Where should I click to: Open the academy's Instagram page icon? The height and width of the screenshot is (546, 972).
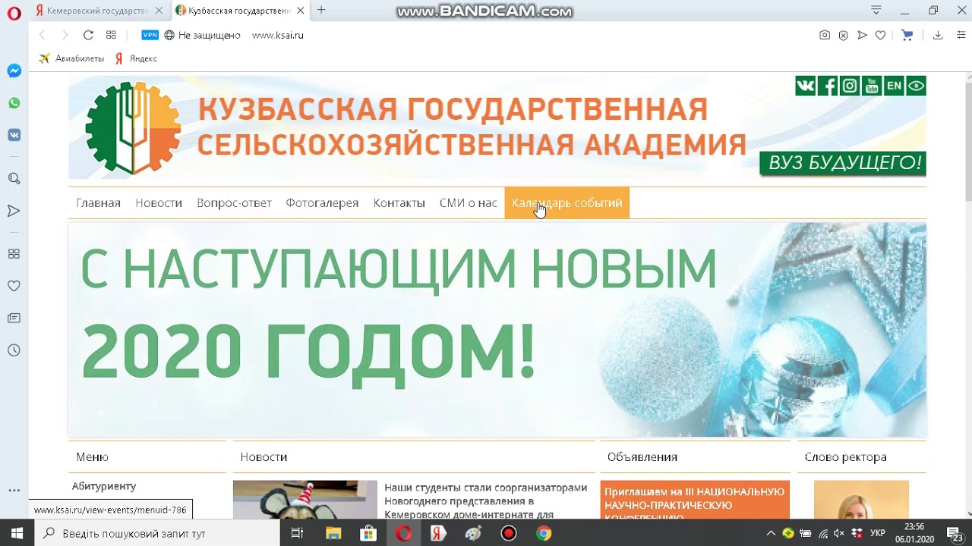tap(850, 86)
